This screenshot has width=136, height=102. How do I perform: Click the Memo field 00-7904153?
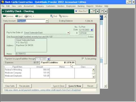tap(54, 54)
